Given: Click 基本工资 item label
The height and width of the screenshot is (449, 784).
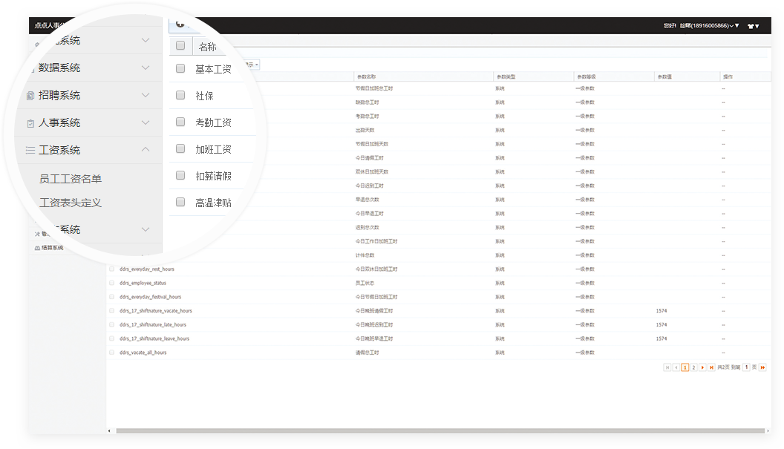Looking at the screenshot, I should point(214,70).
